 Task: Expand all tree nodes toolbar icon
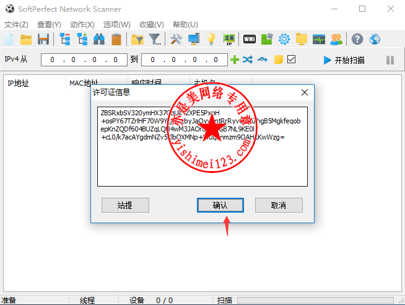coord(82,39)
